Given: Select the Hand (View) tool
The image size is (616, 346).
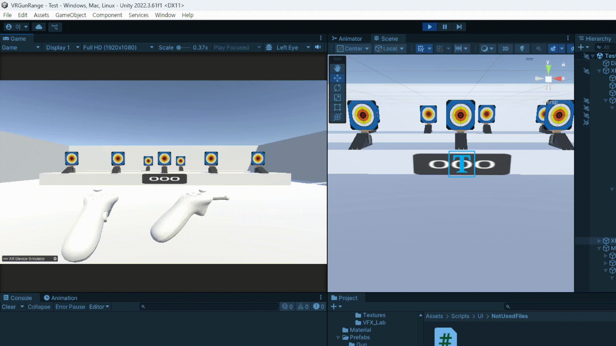Looking at the screenshot, I should tap(337, 68).
